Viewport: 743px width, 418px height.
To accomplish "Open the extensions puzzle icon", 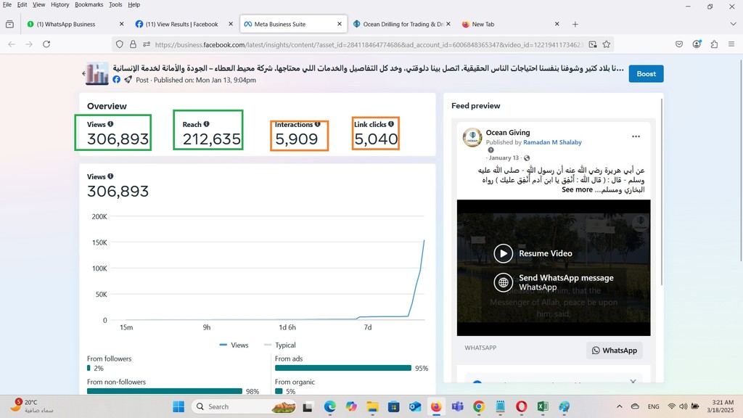I will pos(714,44).
